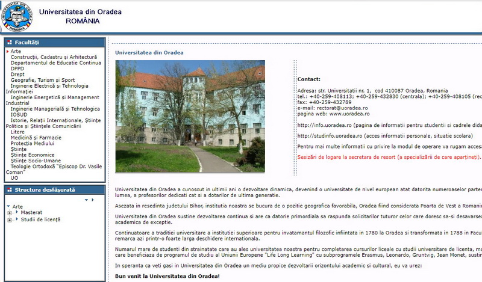Viewport: 482px width, 282px height.
Task: Click the blue arrow beside Studii de licență
Action: point(17,219)
